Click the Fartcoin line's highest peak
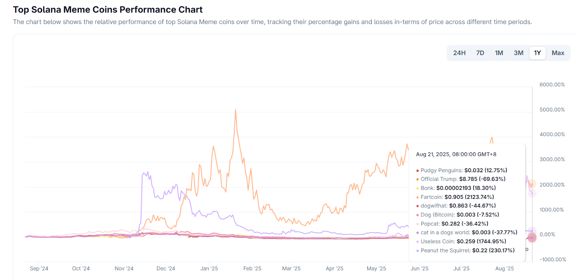576x279 pixels. [235, 110]
